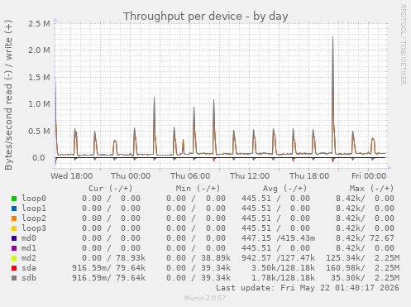Click the '0.5 M' y-axis label
The image size is (411, 307).
click(x=39, y=131)
